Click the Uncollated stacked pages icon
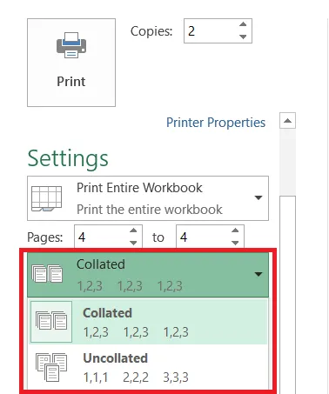 (51, 367)
